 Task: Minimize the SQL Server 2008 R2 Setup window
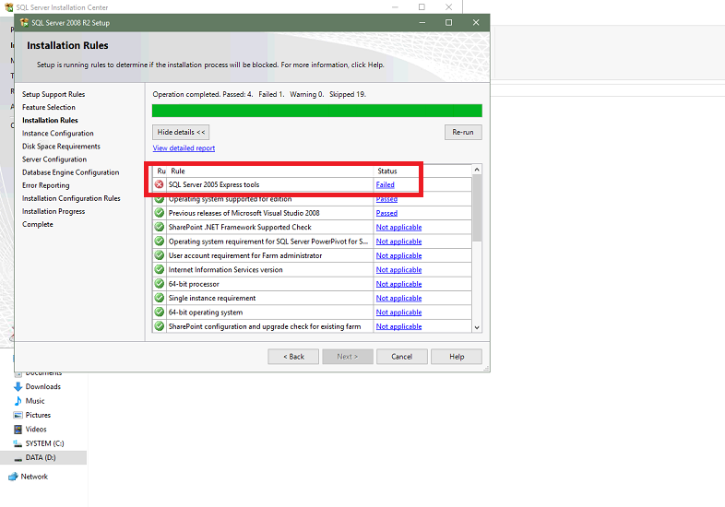422,23
